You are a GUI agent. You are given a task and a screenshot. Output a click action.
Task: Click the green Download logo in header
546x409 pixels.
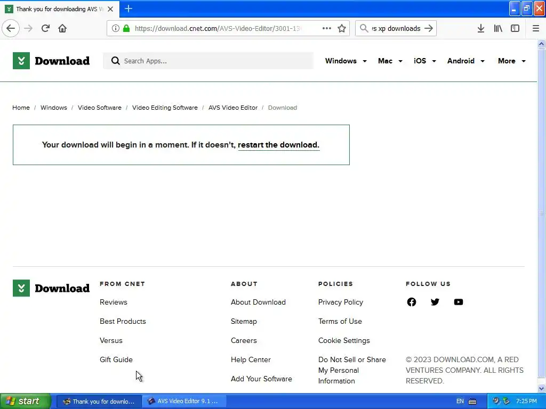51,61
